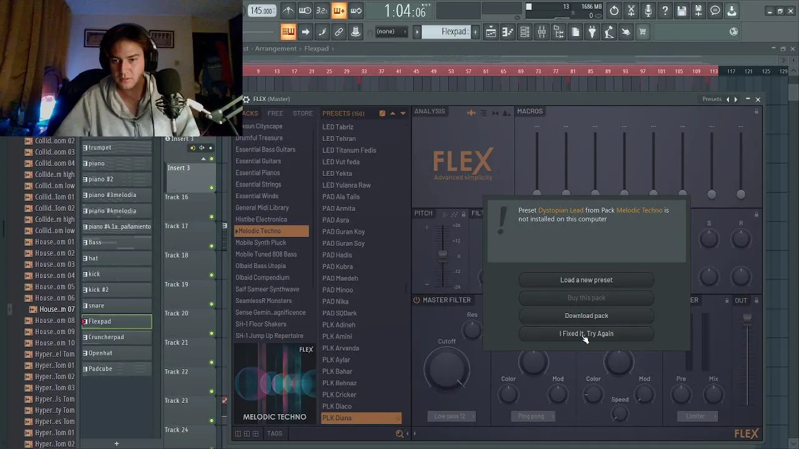This screenshot has height=449, width=799.
Task: Open the piano roll view icon
Action: point(507,32)
